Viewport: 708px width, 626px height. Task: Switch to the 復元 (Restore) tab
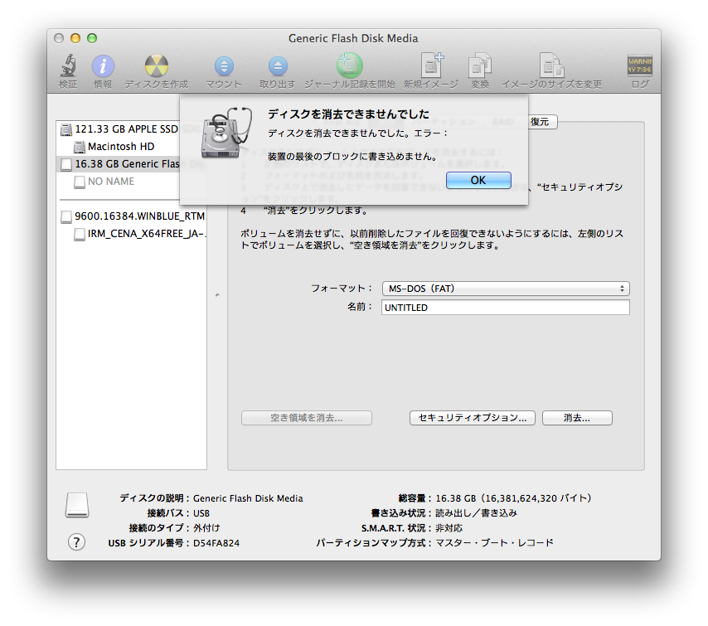540,122
